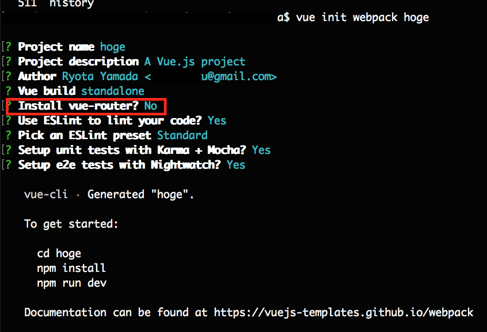Click the question mark beside Pick an ESLint preset
487x332 pixels.
[8, 135]
